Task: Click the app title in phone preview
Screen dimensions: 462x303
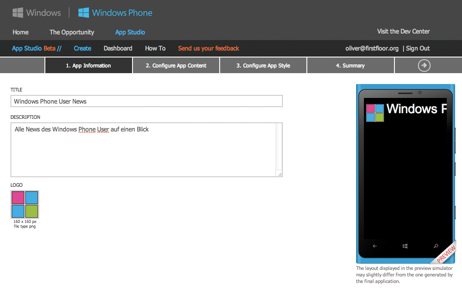Action: [x=416, y=109]
